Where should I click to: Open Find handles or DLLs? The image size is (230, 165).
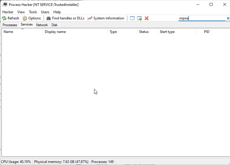point(65,18)
